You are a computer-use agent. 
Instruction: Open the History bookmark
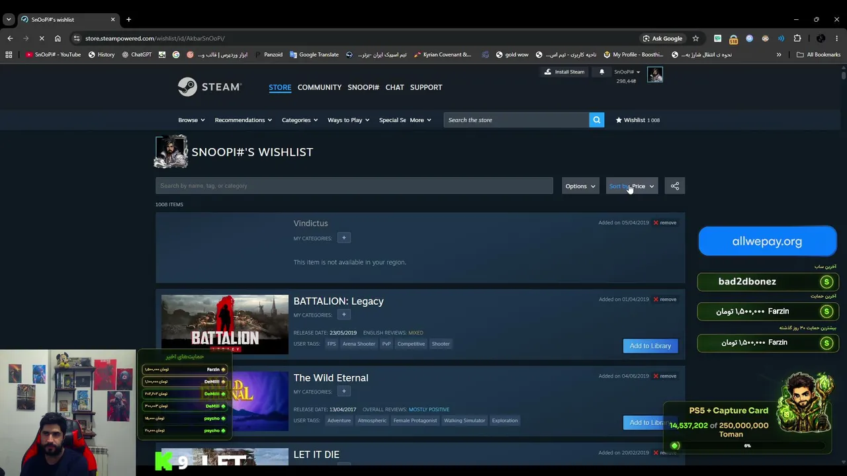(x=101, y=55)
